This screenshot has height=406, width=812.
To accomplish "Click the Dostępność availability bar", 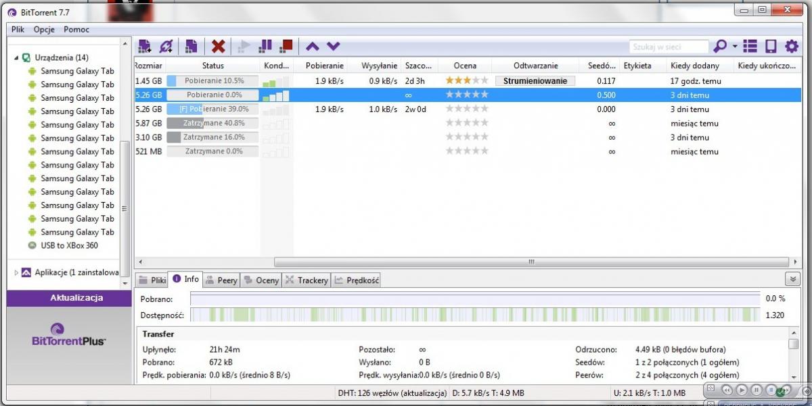I will point(475,315).
